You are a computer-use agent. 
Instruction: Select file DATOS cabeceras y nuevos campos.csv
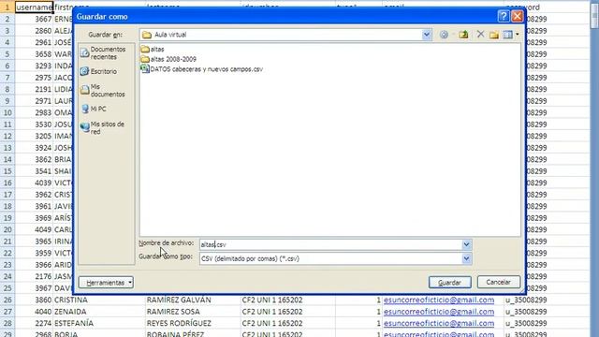(x=202, y=69)
